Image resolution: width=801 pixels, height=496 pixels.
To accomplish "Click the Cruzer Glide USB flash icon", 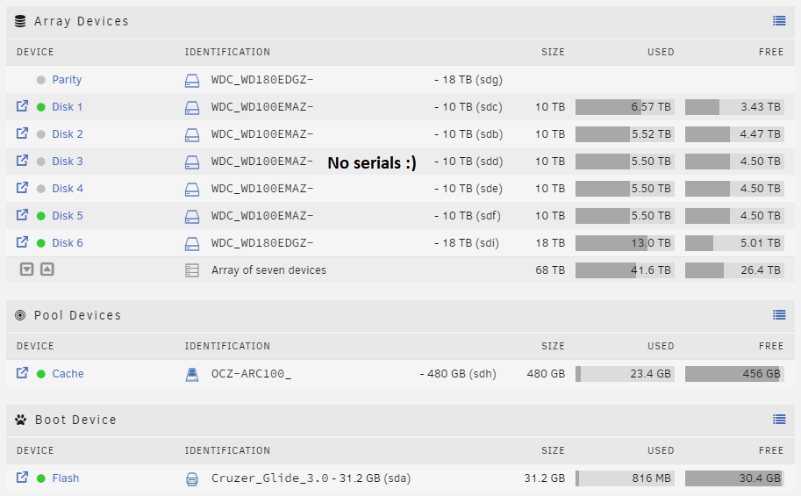I will click(192, 478).
